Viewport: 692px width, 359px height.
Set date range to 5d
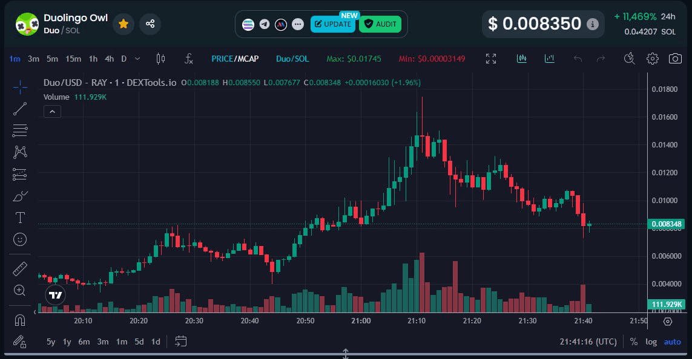139,341
